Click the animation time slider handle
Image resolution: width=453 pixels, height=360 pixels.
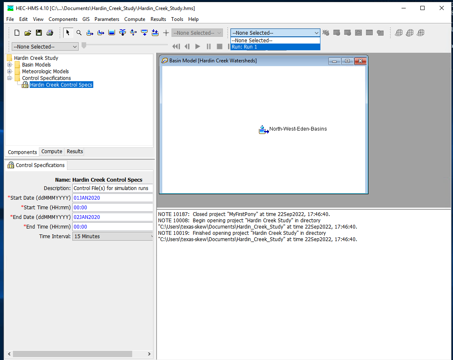click(84, 45)
